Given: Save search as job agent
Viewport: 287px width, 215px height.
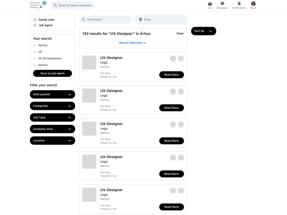Looking at the screenshot, I should click(52, 73).
